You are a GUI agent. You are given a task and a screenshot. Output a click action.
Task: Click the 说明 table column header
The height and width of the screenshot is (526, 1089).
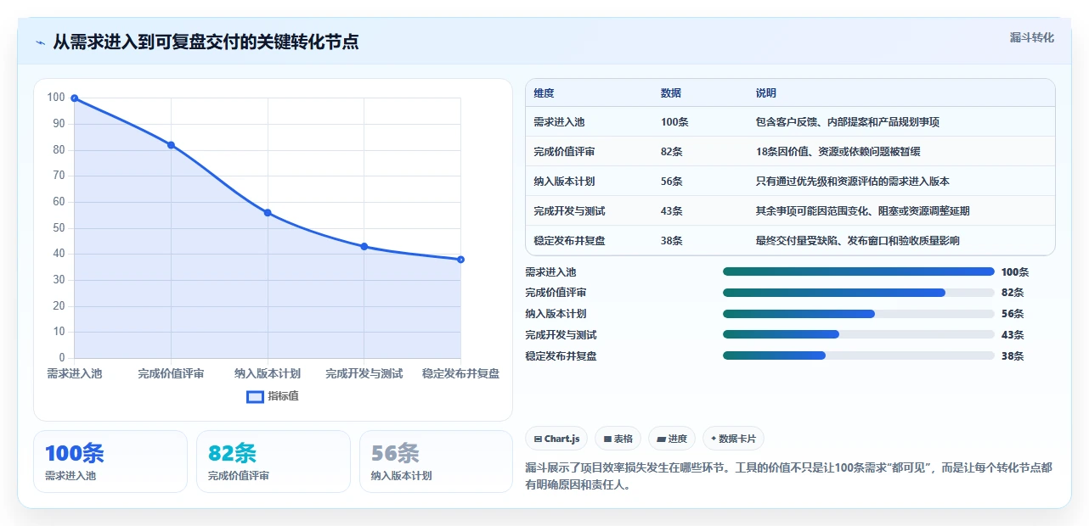tap(766, 93)
